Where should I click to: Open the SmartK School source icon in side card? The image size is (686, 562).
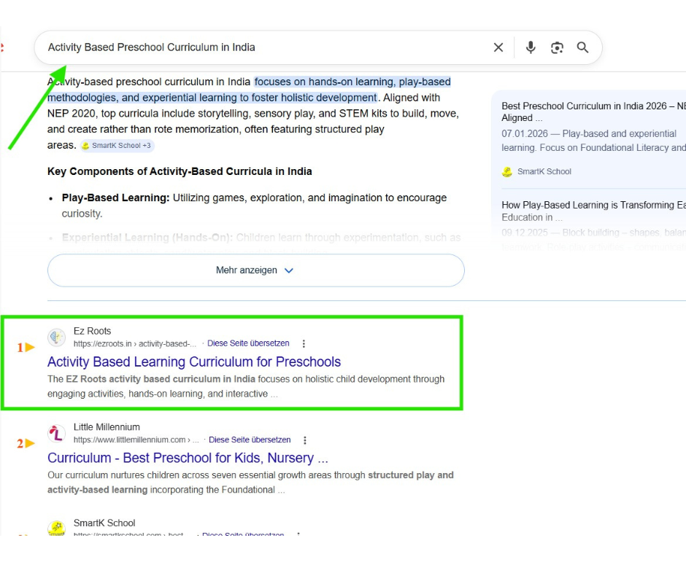(x=506, y=172)
